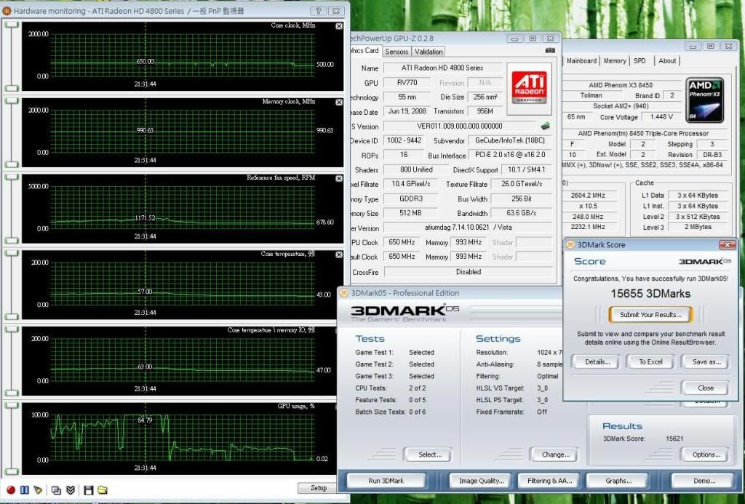
Task: Click the 3DMark Score dialog title icon
Action: tap(571, 244)
